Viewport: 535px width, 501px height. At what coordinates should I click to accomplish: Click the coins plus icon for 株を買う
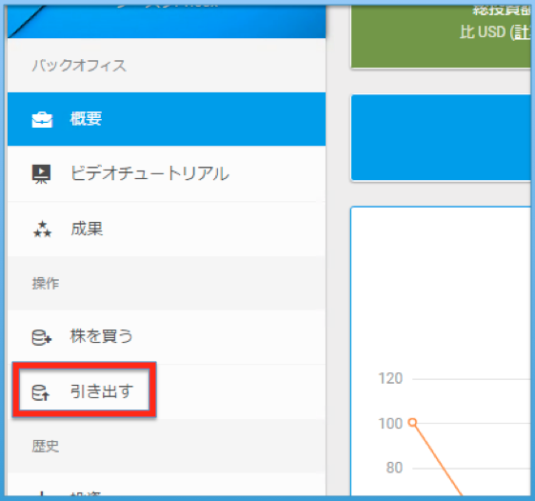point(42,337)
